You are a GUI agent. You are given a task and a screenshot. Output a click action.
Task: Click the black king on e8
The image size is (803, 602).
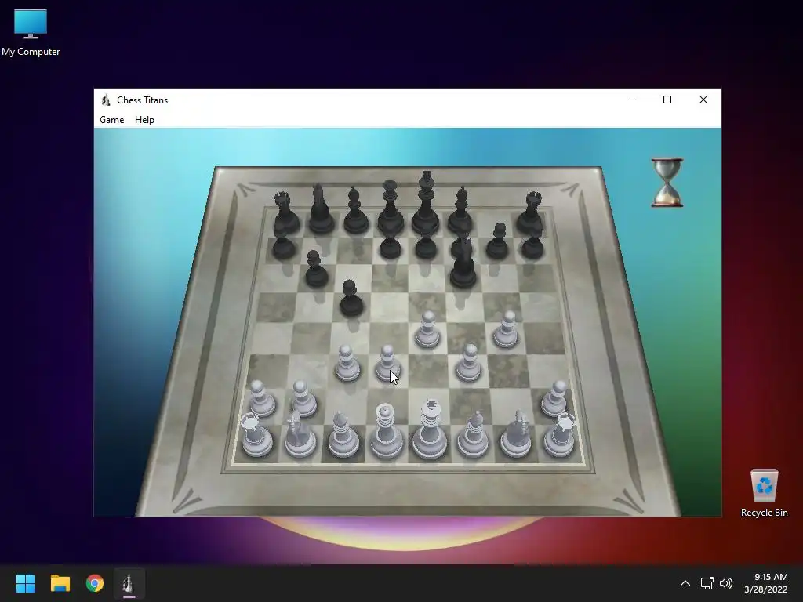point(426,203)
